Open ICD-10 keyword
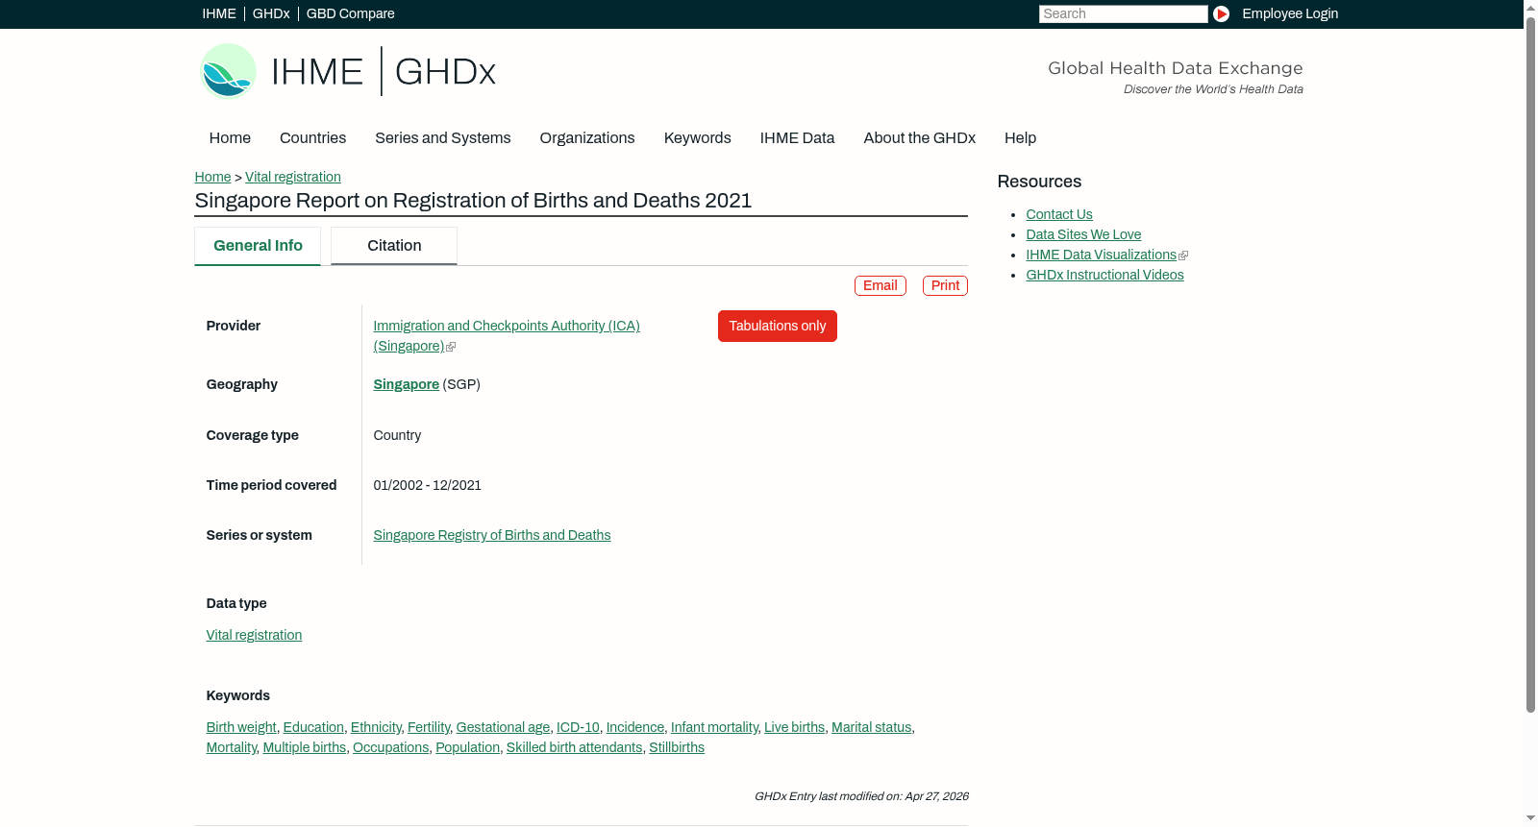 tap(578, 727)
